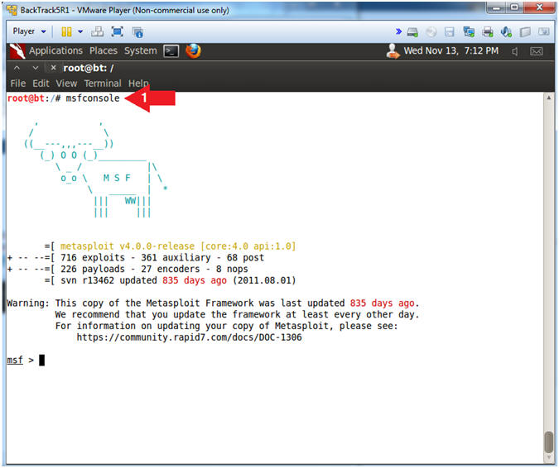Viewport: 559px width, 468px height.
Task: Click the 'svn r13462 updated' line
Action: click(171, 280)
